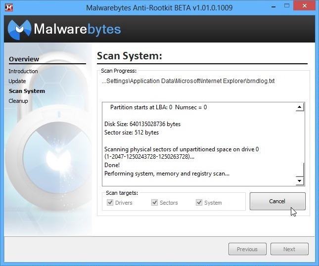Click the scroll up arrow in log
319x266 pixels.
click(300, 107)
